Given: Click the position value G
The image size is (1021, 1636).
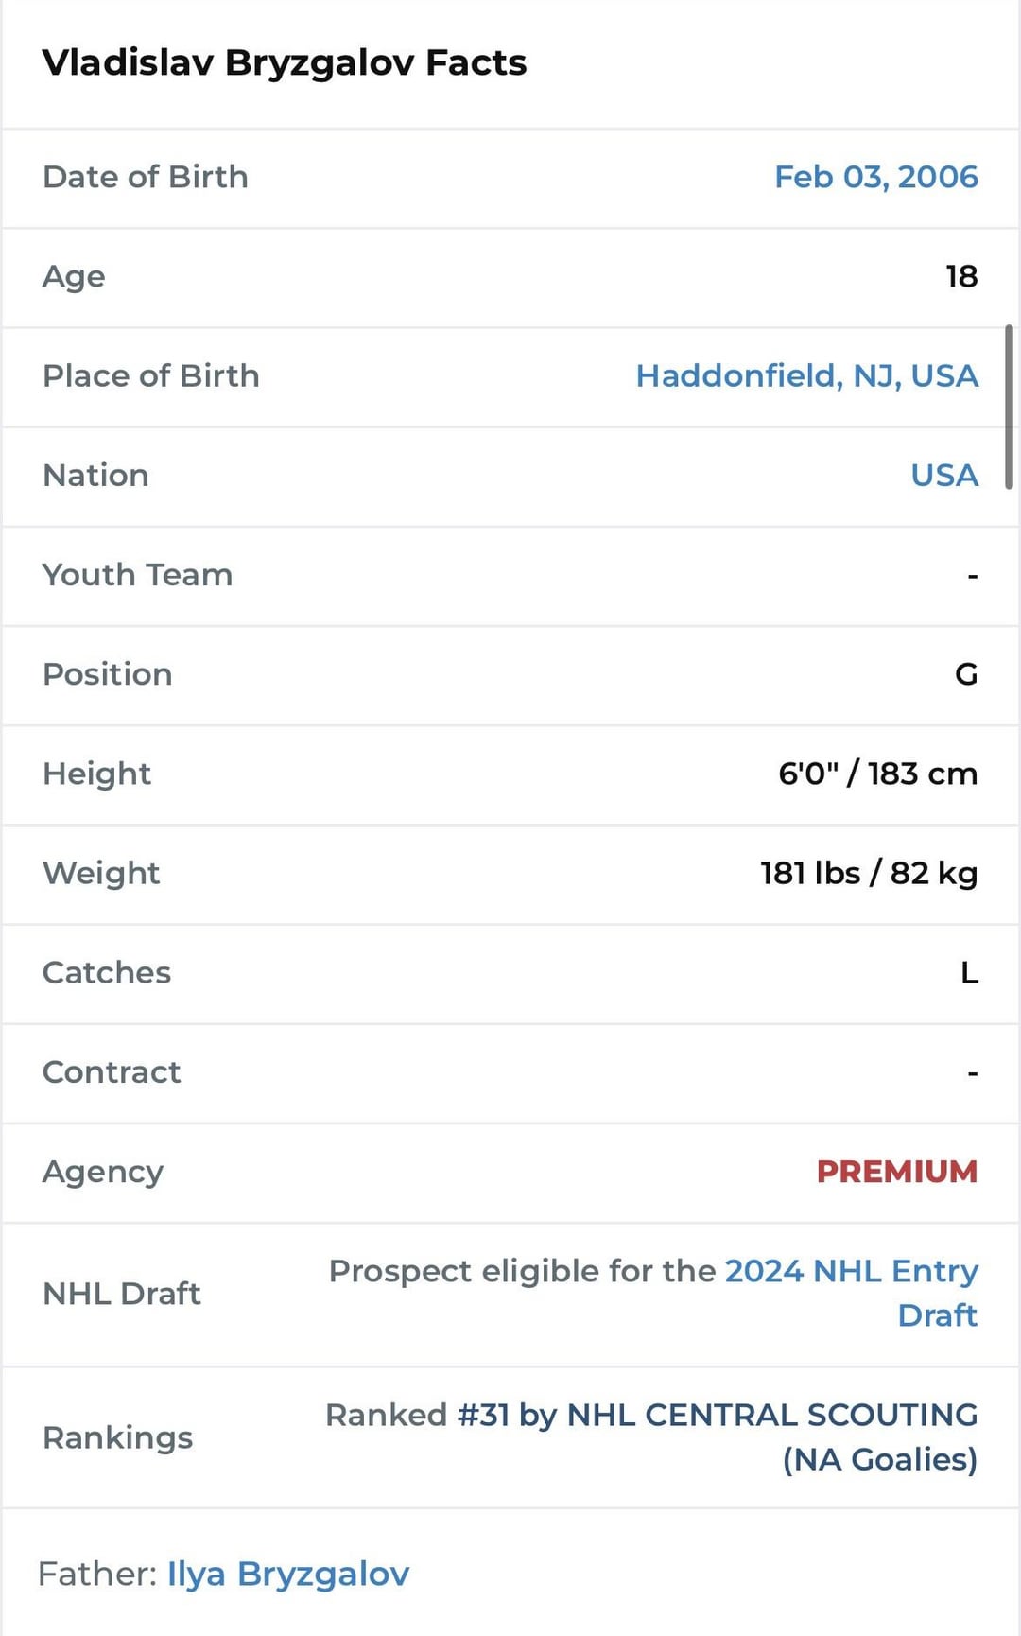Looking at the screenshot, I should (x=965, y=674).
